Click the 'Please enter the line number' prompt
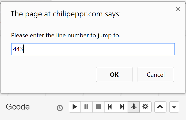This screenshot has width=186, height=120. (66, 35)
